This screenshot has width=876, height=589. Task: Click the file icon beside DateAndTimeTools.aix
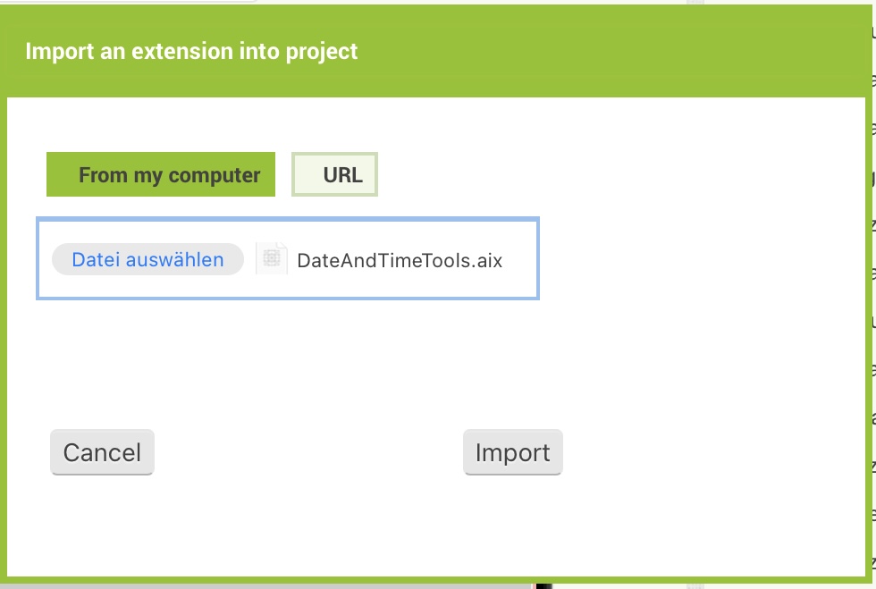[272, 259]
